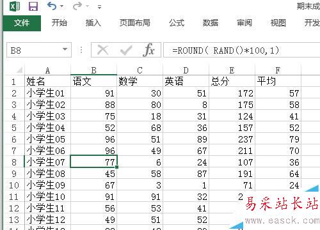Select column F header
This screenshot has width=320, height=230.
pos(278,70)
